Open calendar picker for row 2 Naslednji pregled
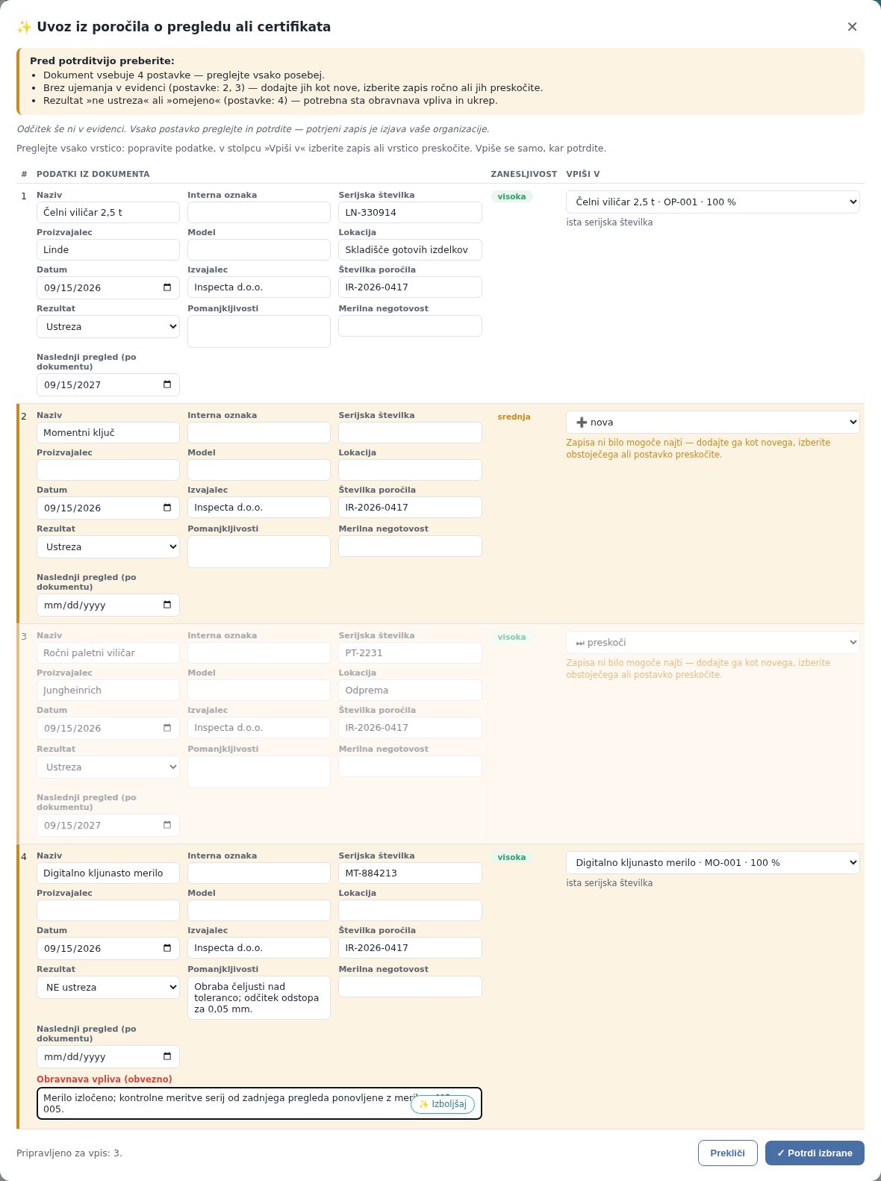881x1181 pixels. click(167, 605)
